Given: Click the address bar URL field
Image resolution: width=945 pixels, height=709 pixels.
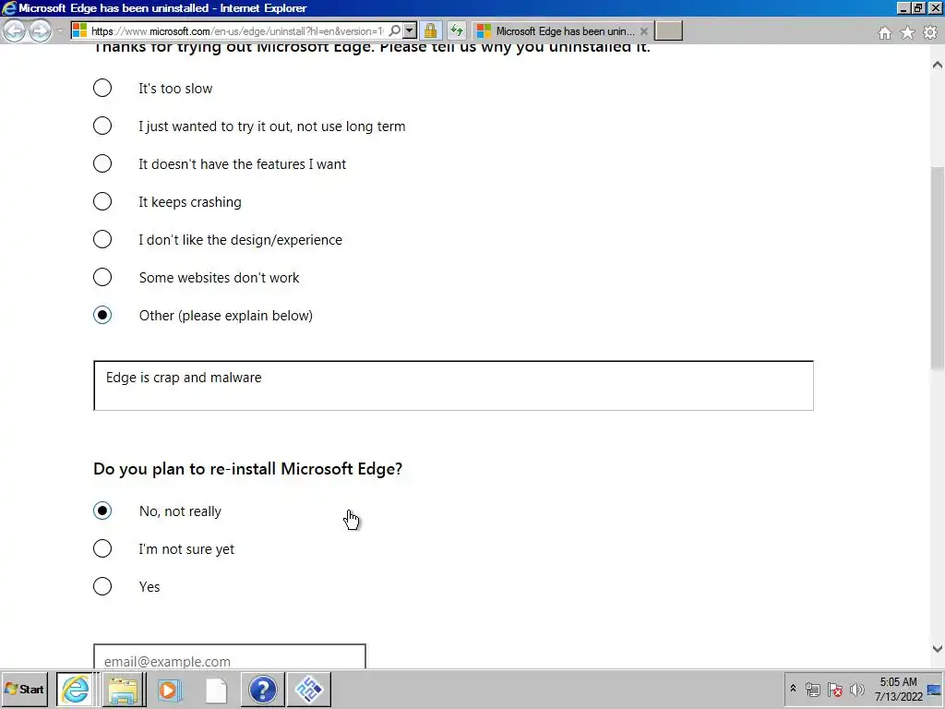Looking at the screenshot, I should (238, 30).
